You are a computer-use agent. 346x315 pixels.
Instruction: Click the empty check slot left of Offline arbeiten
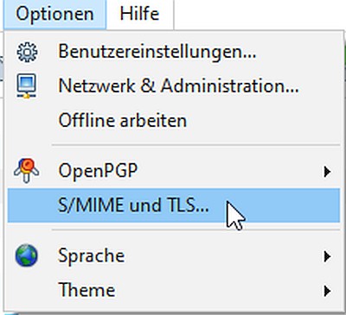27,120
